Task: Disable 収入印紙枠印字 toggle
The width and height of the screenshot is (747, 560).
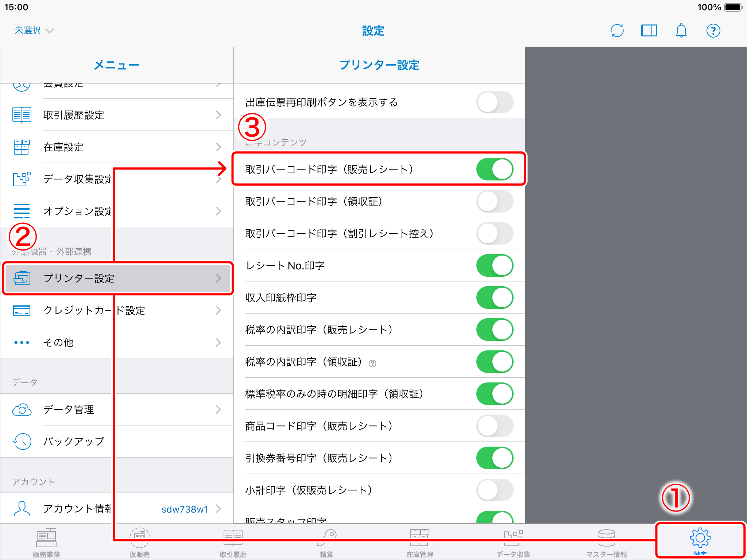Action: (x=495, y=297)
